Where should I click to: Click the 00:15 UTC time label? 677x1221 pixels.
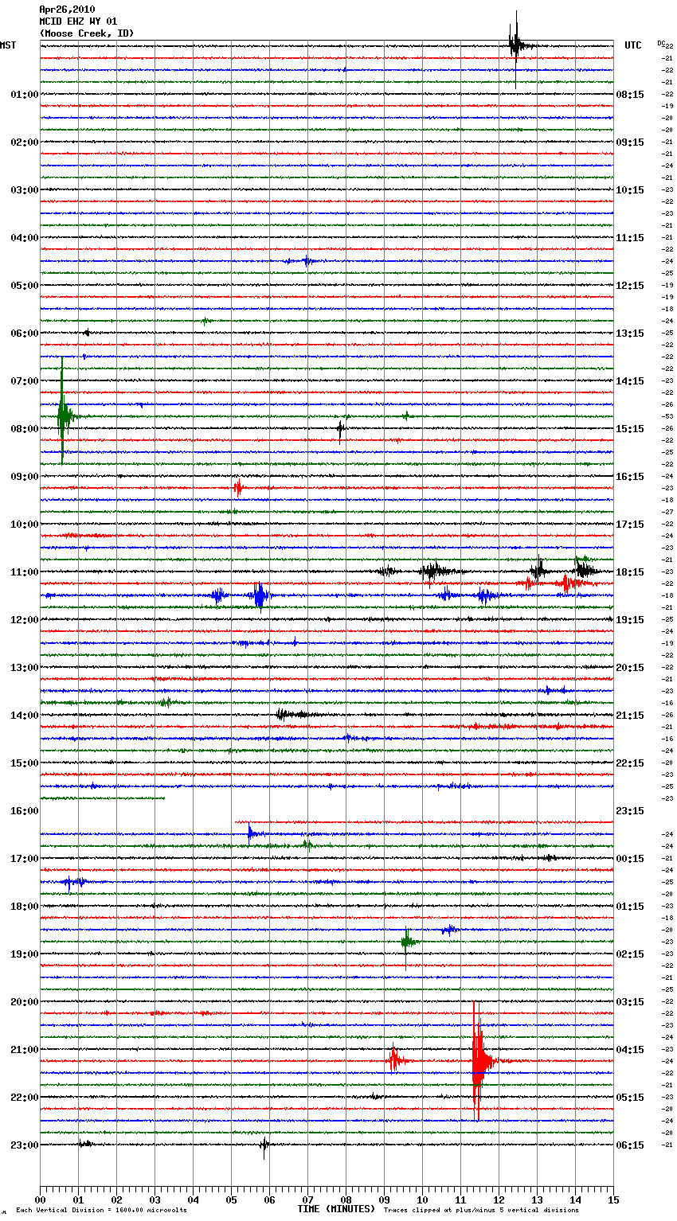630,859
